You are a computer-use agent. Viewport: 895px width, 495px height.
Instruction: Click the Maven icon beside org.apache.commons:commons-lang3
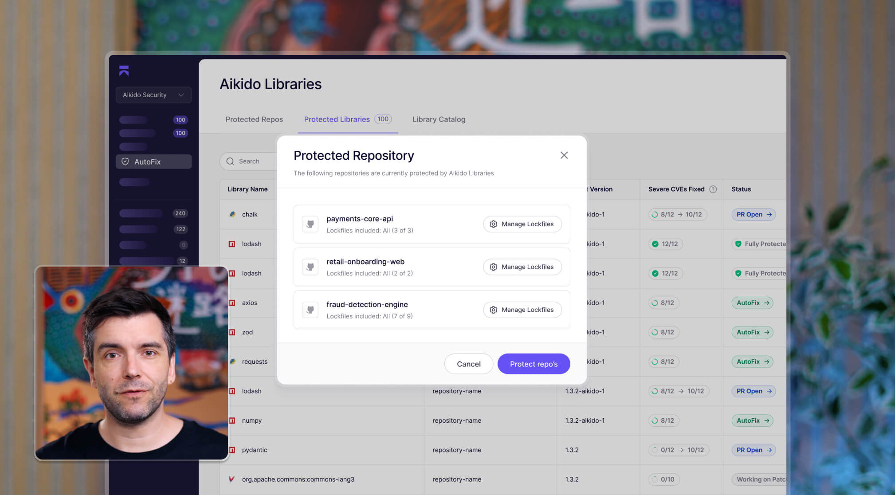coord(232,479)
